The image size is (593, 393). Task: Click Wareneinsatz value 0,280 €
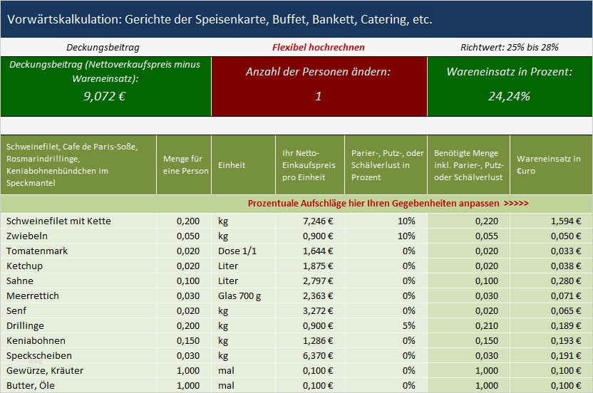(x=566, y=281)
